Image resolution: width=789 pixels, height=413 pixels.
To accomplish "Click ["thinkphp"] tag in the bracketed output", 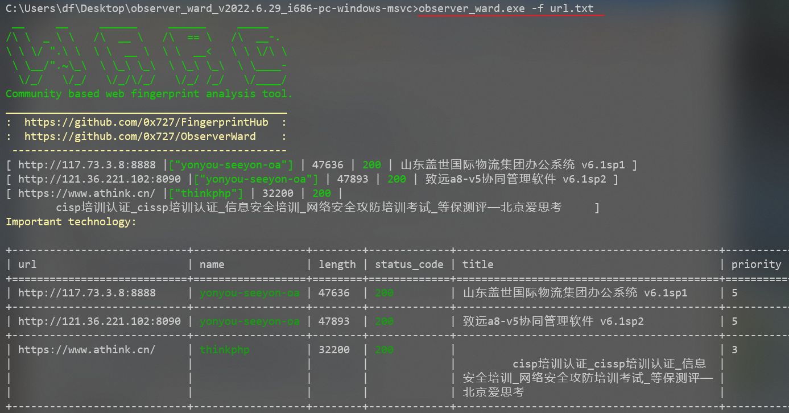I will 206,193.
